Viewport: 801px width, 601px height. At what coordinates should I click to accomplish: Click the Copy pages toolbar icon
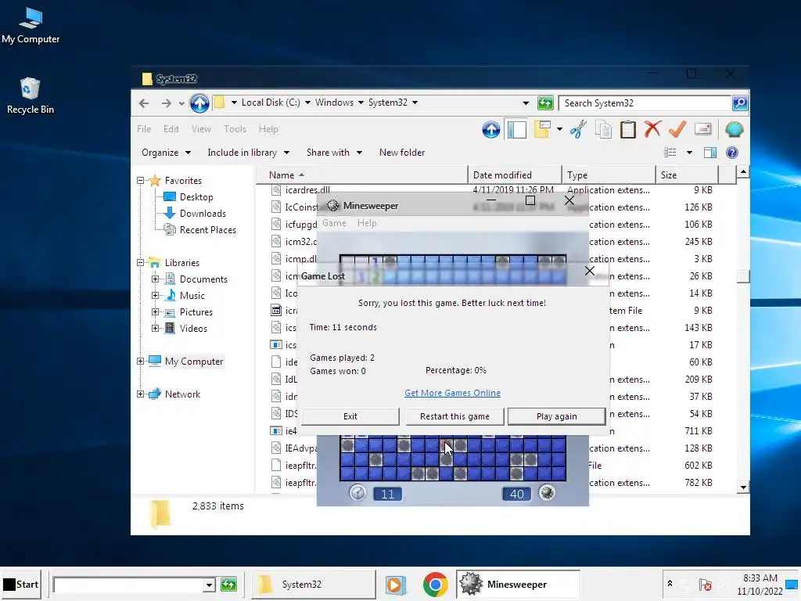[x=603, y=129]
